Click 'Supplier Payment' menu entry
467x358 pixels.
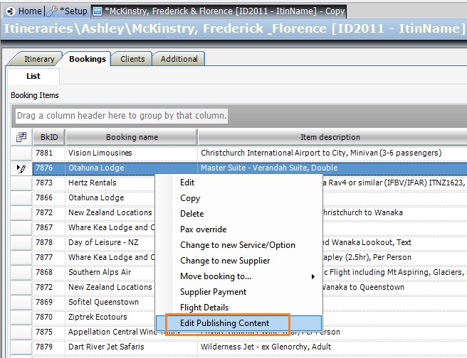(x=213, y=292)
